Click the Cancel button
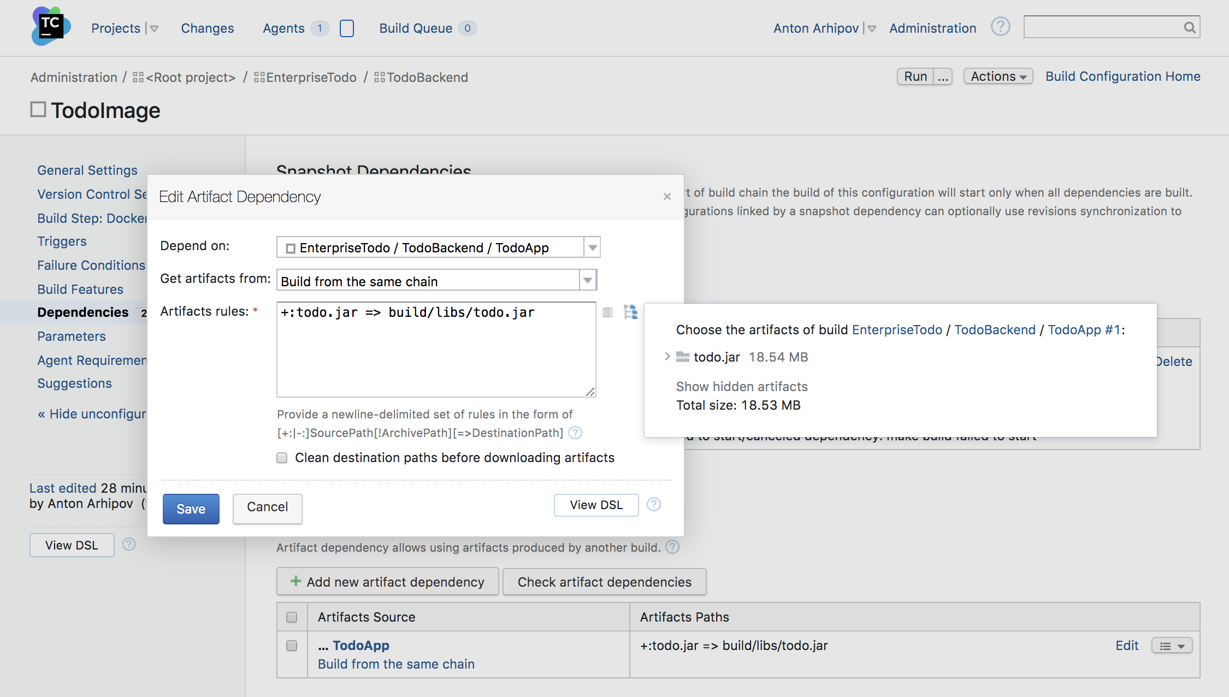The width and height of the screenshot is (1229, 697). point(267,509)
